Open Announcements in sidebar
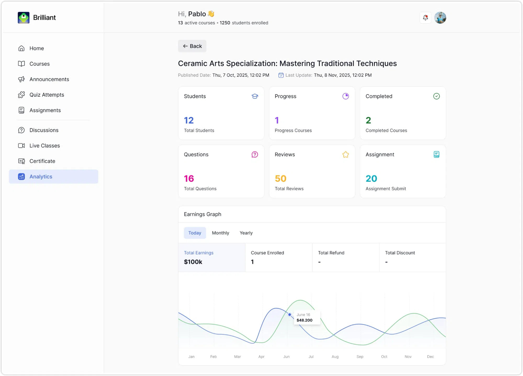 (x=53, y=79)
